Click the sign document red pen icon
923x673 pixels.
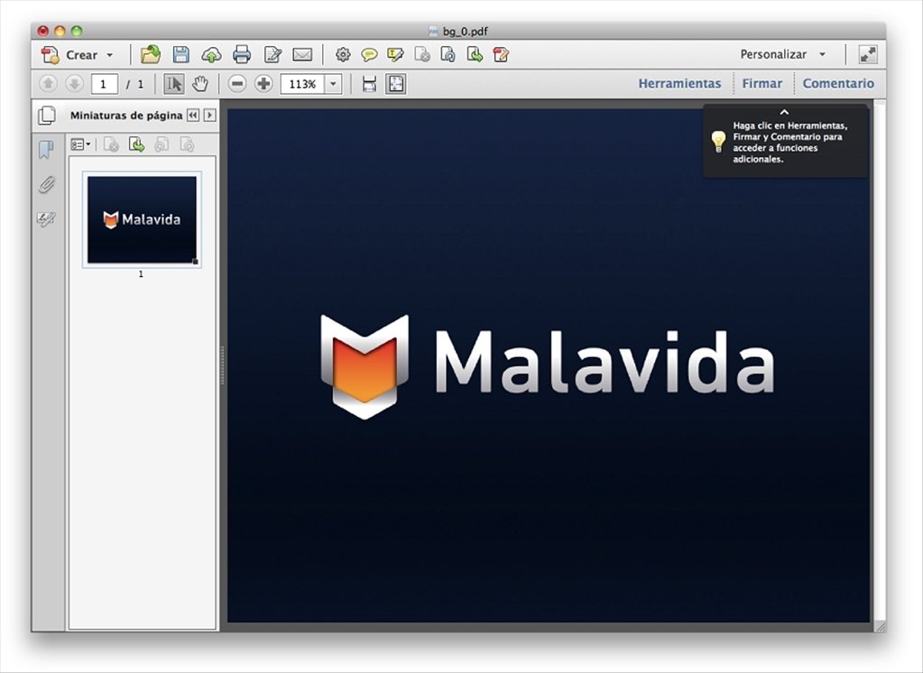[501, 55]
